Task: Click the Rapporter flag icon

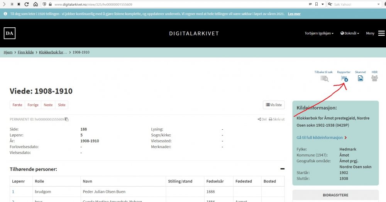Action: (344, 78)
